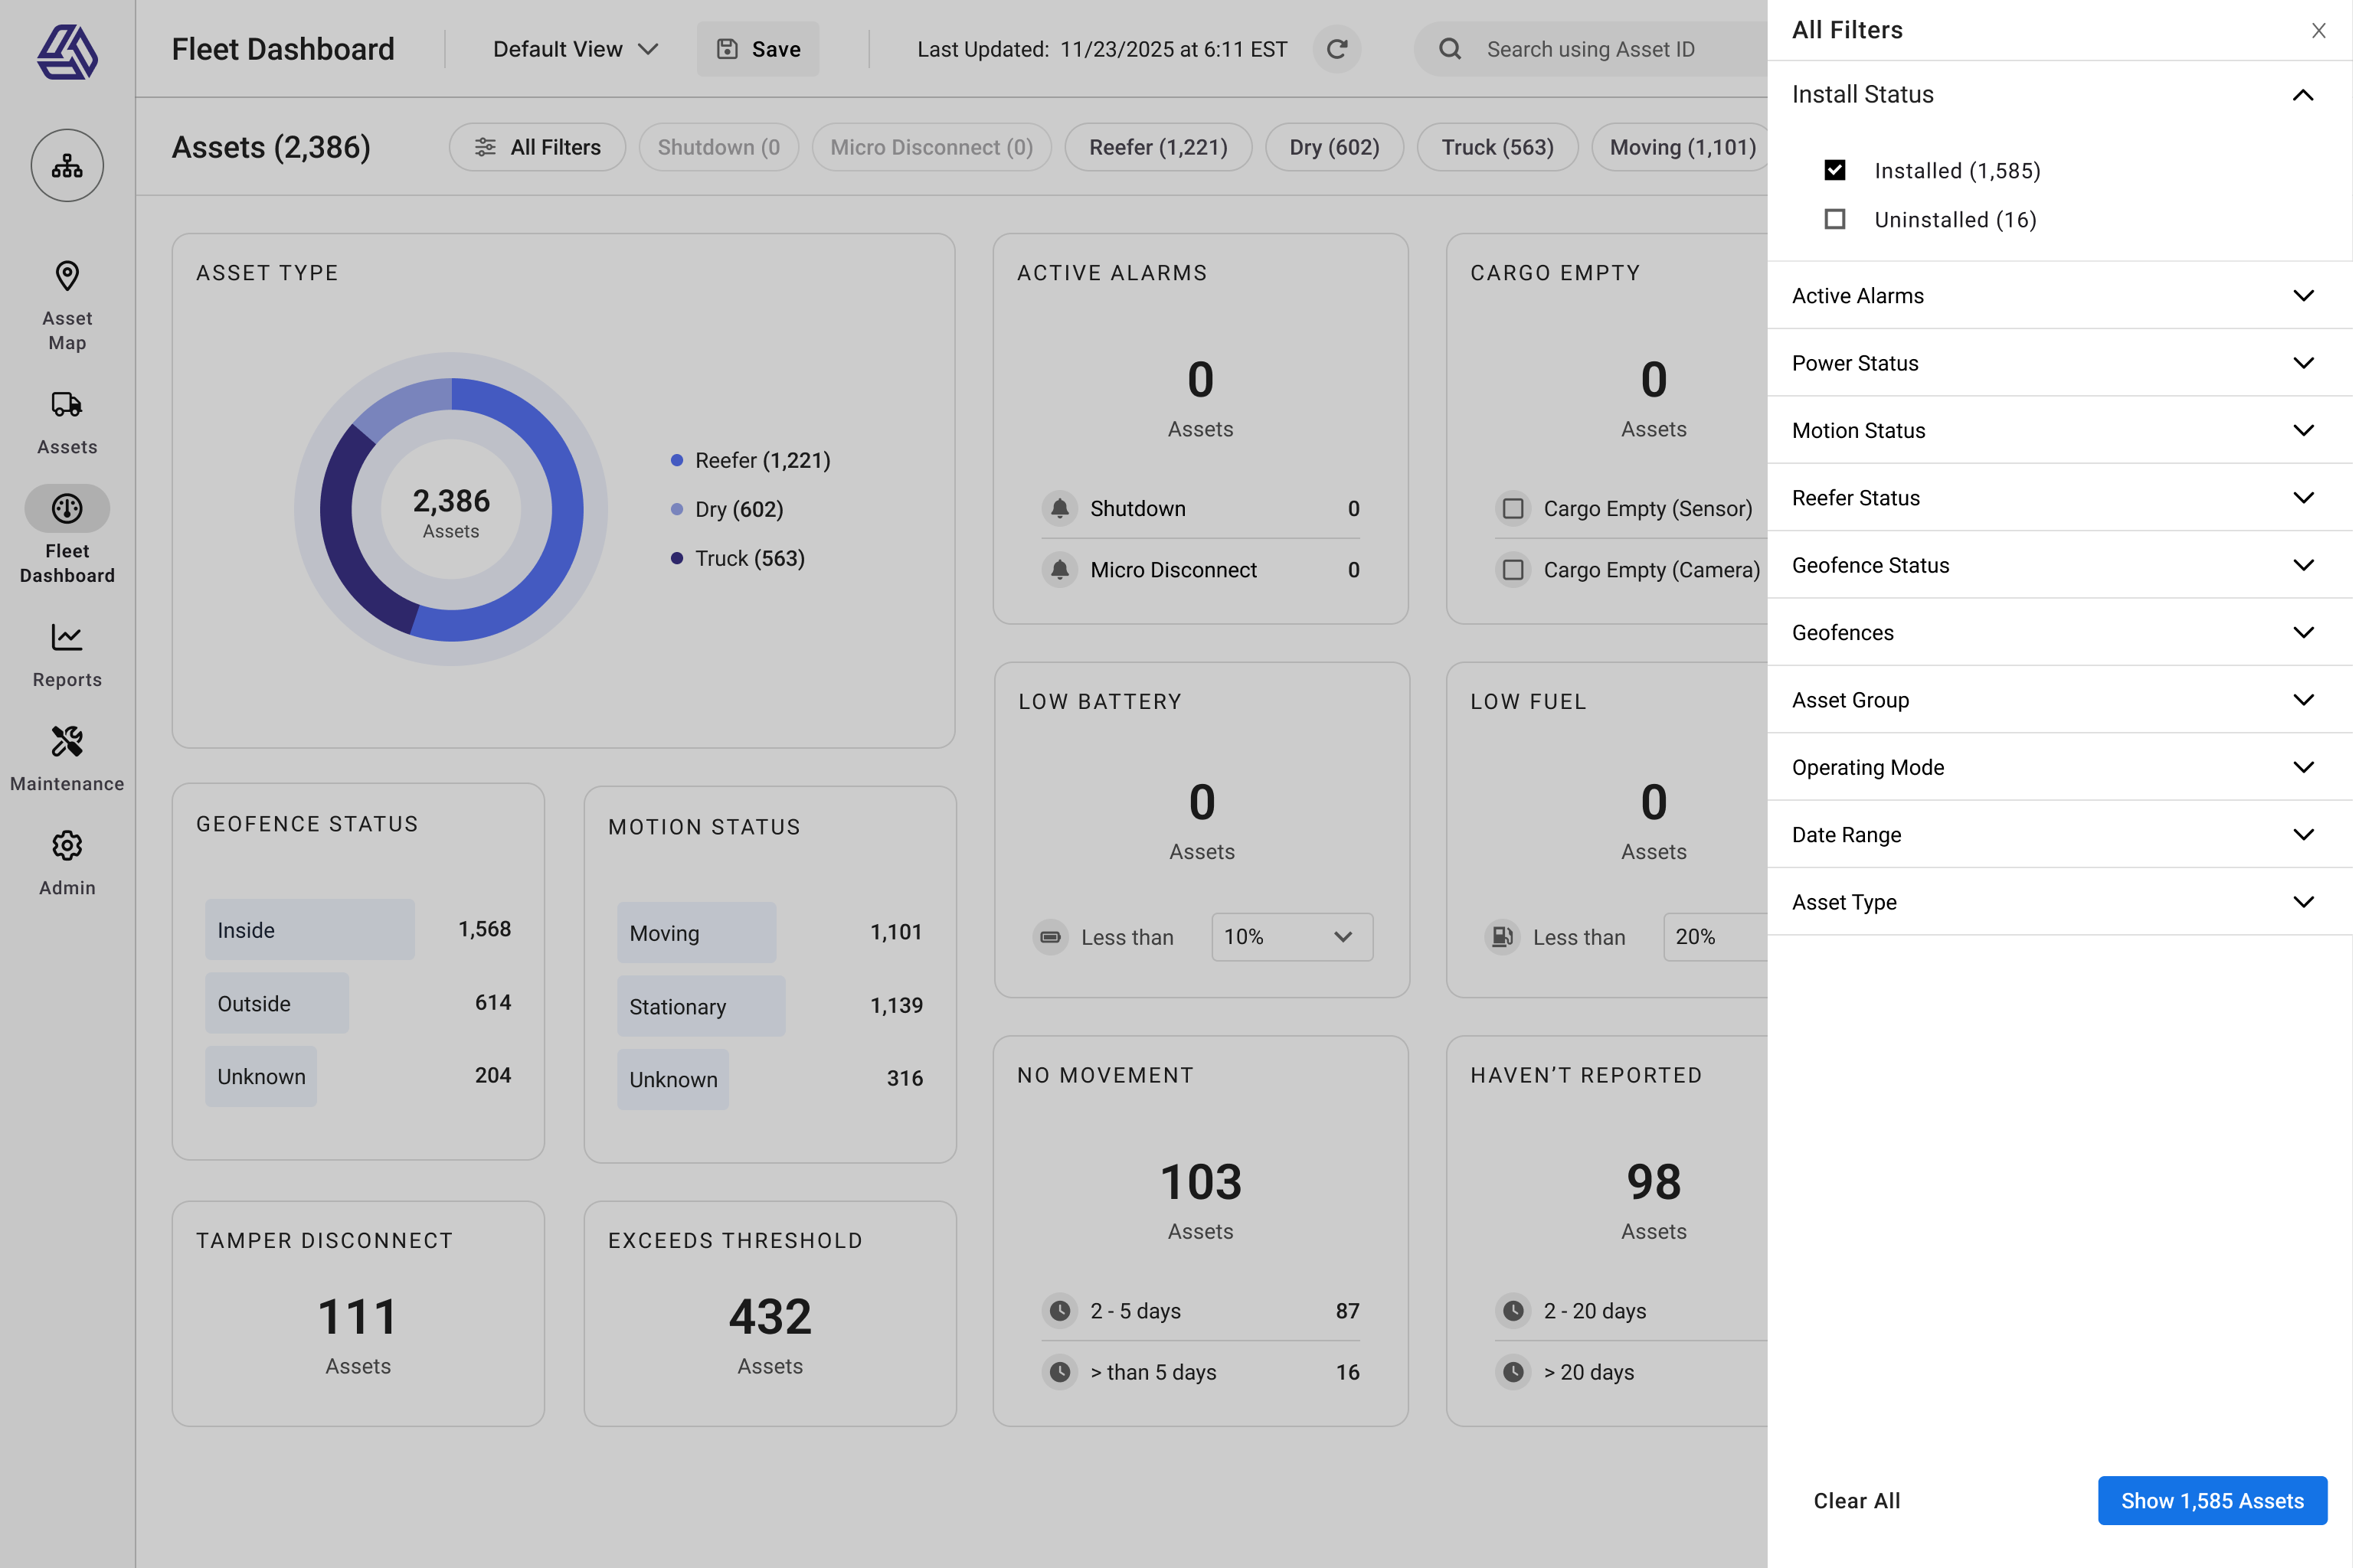The height and width of the screenshot is (1568, 2362).
Task: Open the Low Battery percentage dropdown
Action: pos(1291,937)
